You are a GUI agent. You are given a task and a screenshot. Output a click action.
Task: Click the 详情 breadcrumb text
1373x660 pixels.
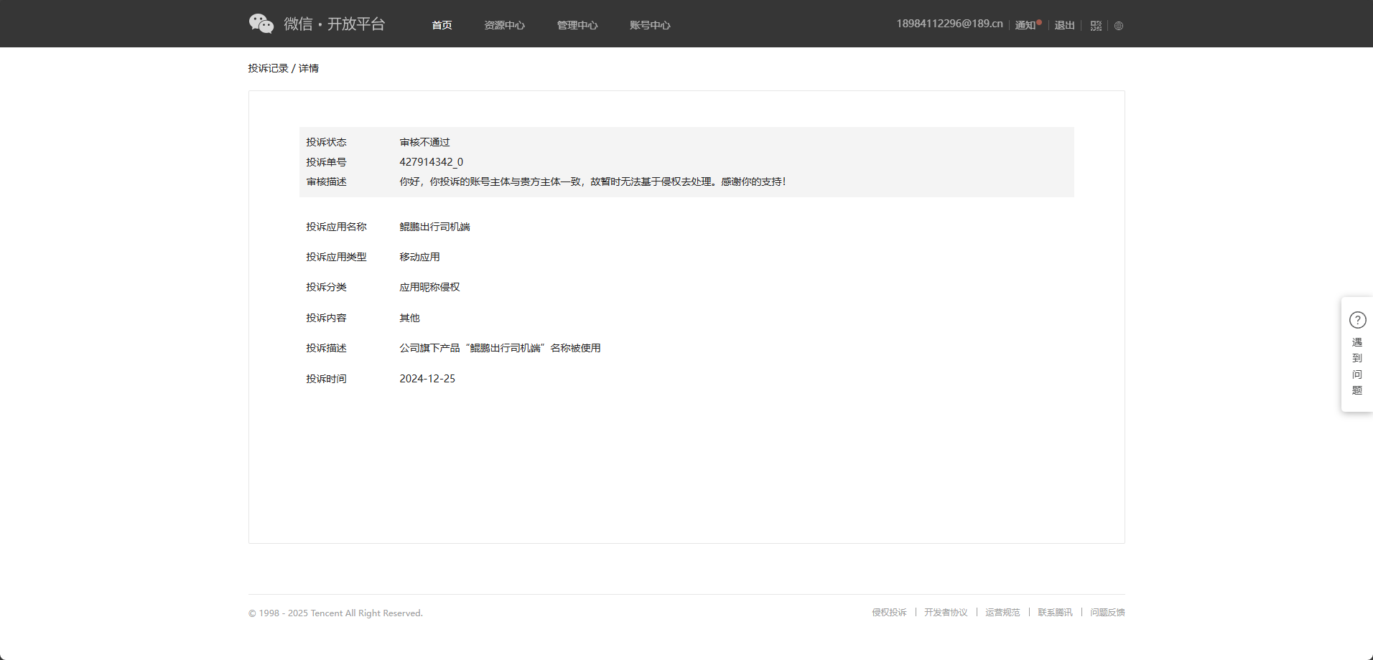309,68
